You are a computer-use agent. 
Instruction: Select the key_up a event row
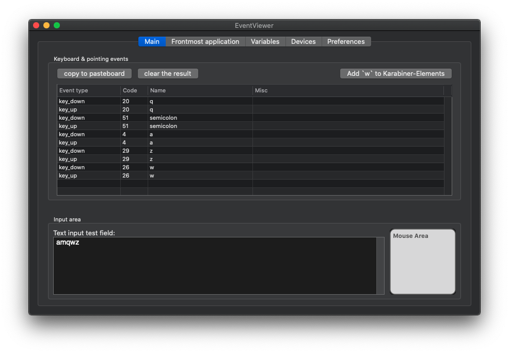(x=250, y=143)
